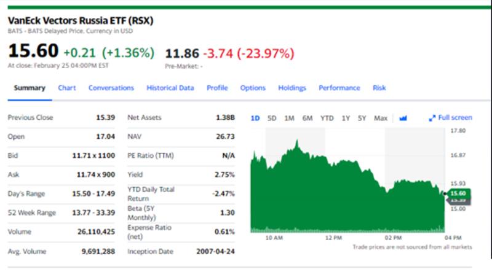
Task: Go to the Profile tab
Action: click(x=217, y=88)
